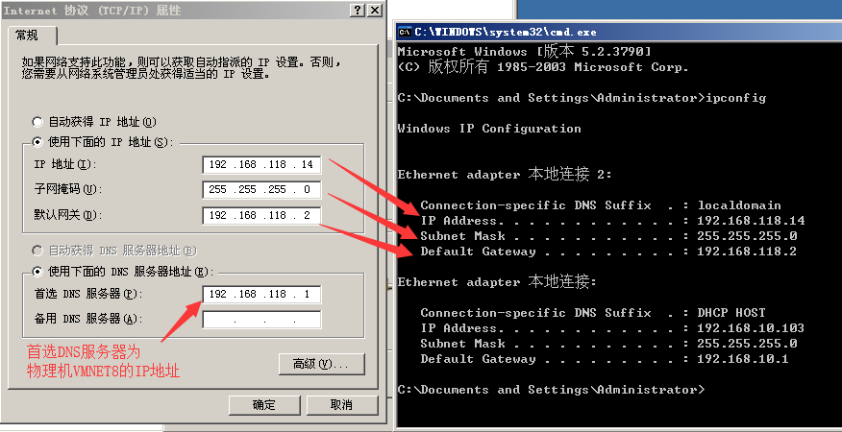Click the IP 地址 input field
The image size is (842, 432).
(261, 165)
